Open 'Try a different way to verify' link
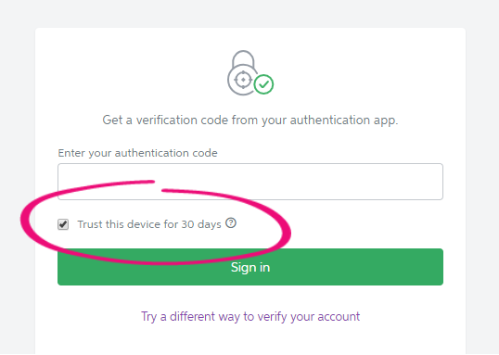Image resolution: width=499 pixels, height=355 pixels. (250, 316)
